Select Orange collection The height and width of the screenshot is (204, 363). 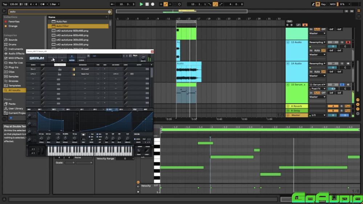pyautogui.click(x=13, y=26)
